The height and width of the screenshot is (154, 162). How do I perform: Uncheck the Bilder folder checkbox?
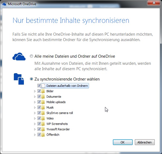(39, 91)
